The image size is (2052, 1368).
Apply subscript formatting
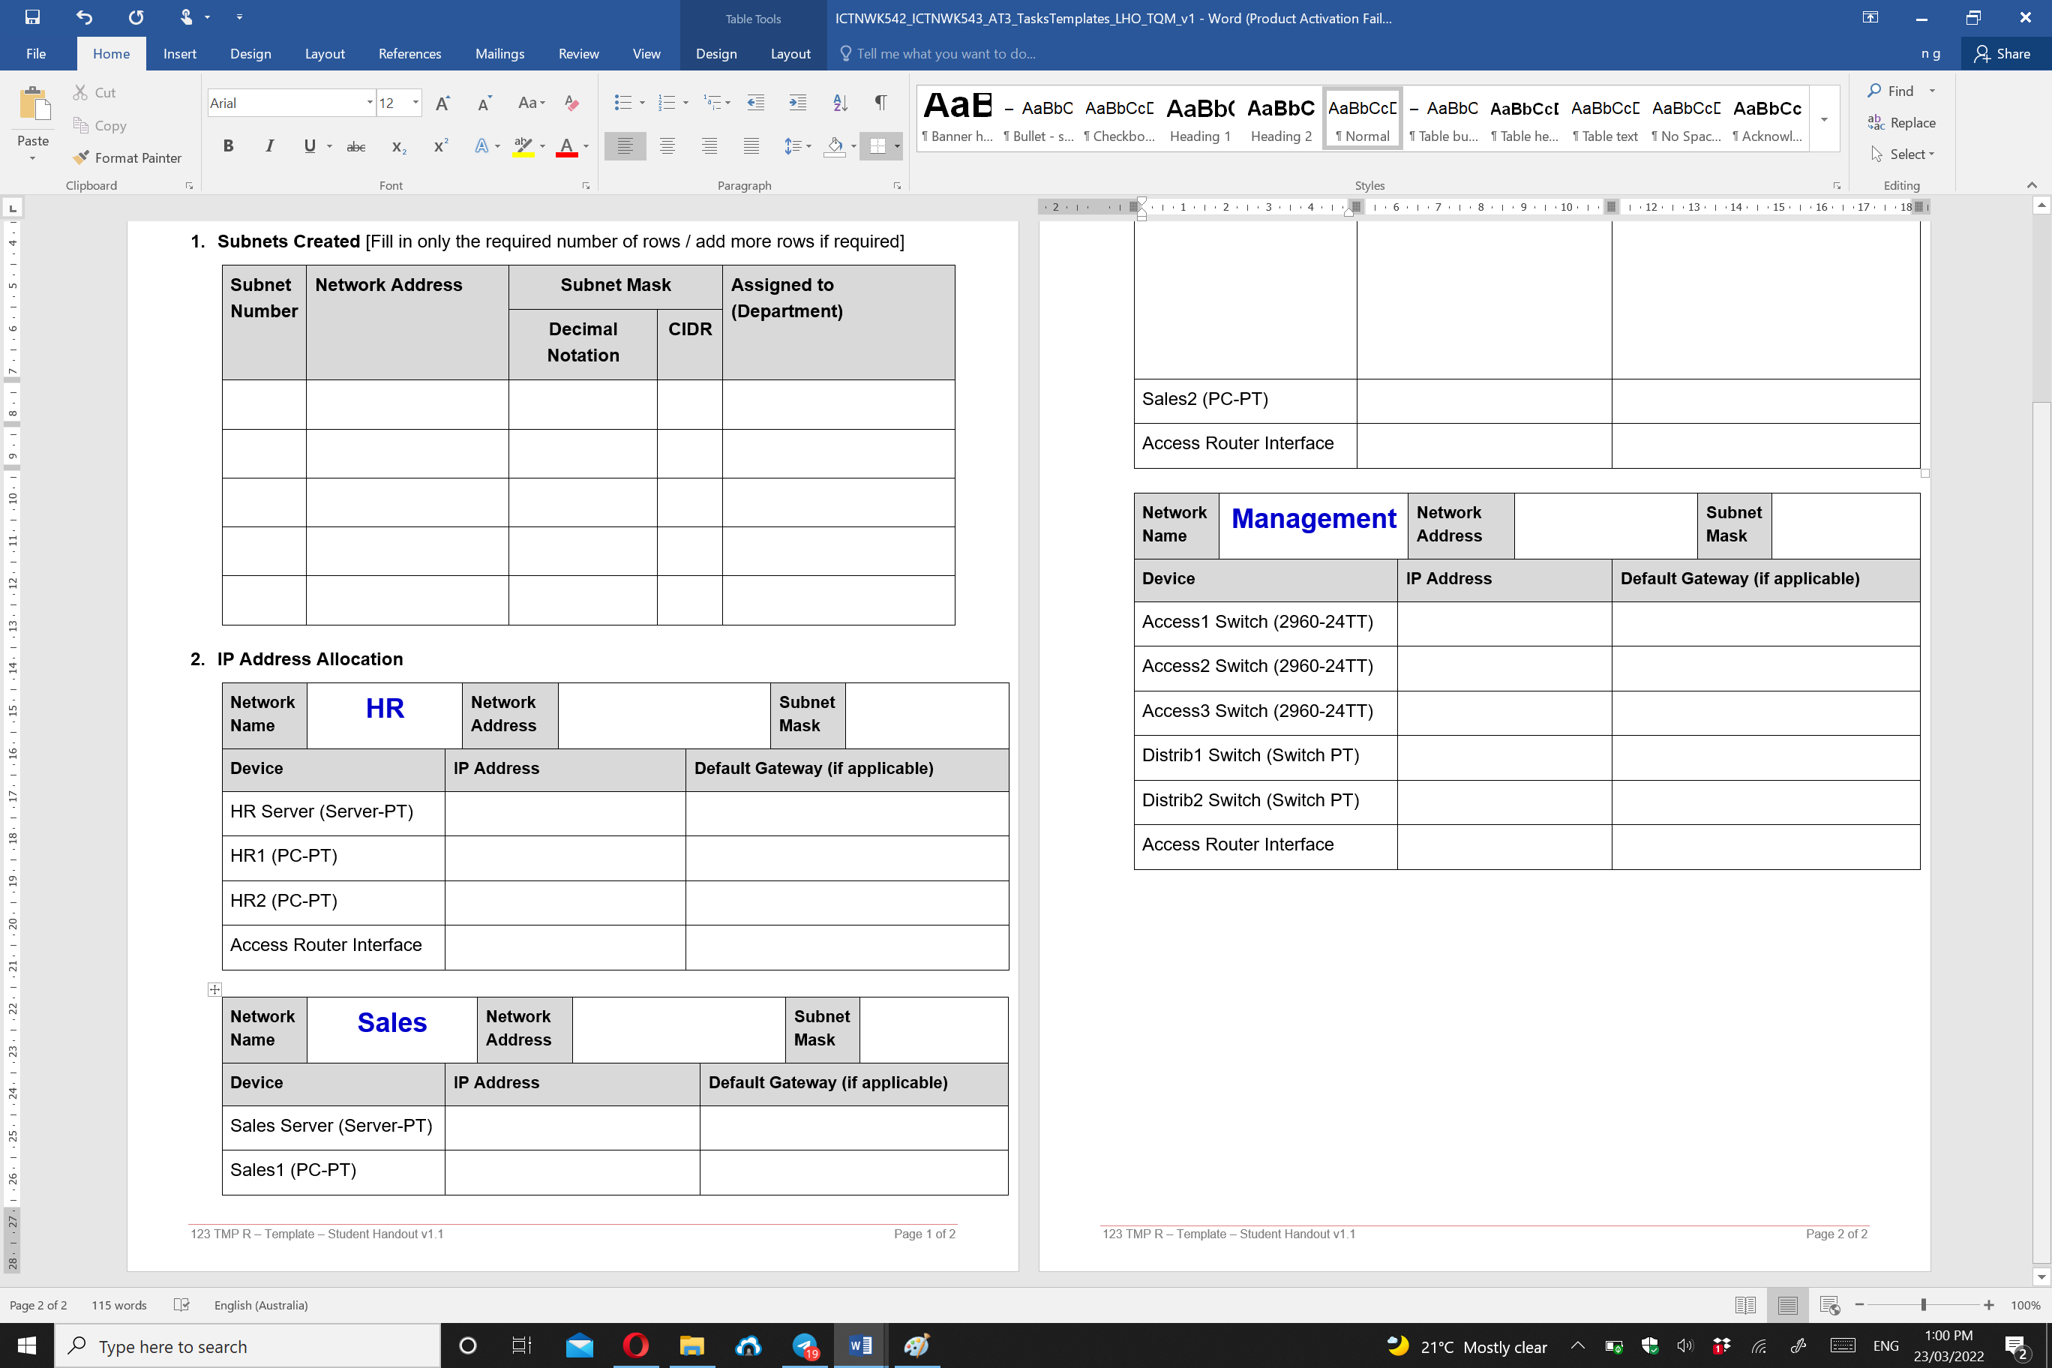(x=399, y=146)
